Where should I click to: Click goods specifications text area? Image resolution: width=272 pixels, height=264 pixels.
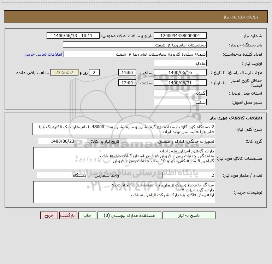point(124,158)
